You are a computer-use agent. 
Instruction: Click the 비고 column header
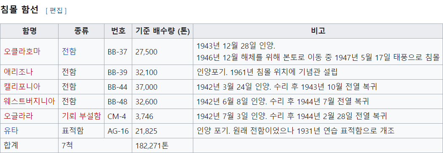(x=318, y=31)
